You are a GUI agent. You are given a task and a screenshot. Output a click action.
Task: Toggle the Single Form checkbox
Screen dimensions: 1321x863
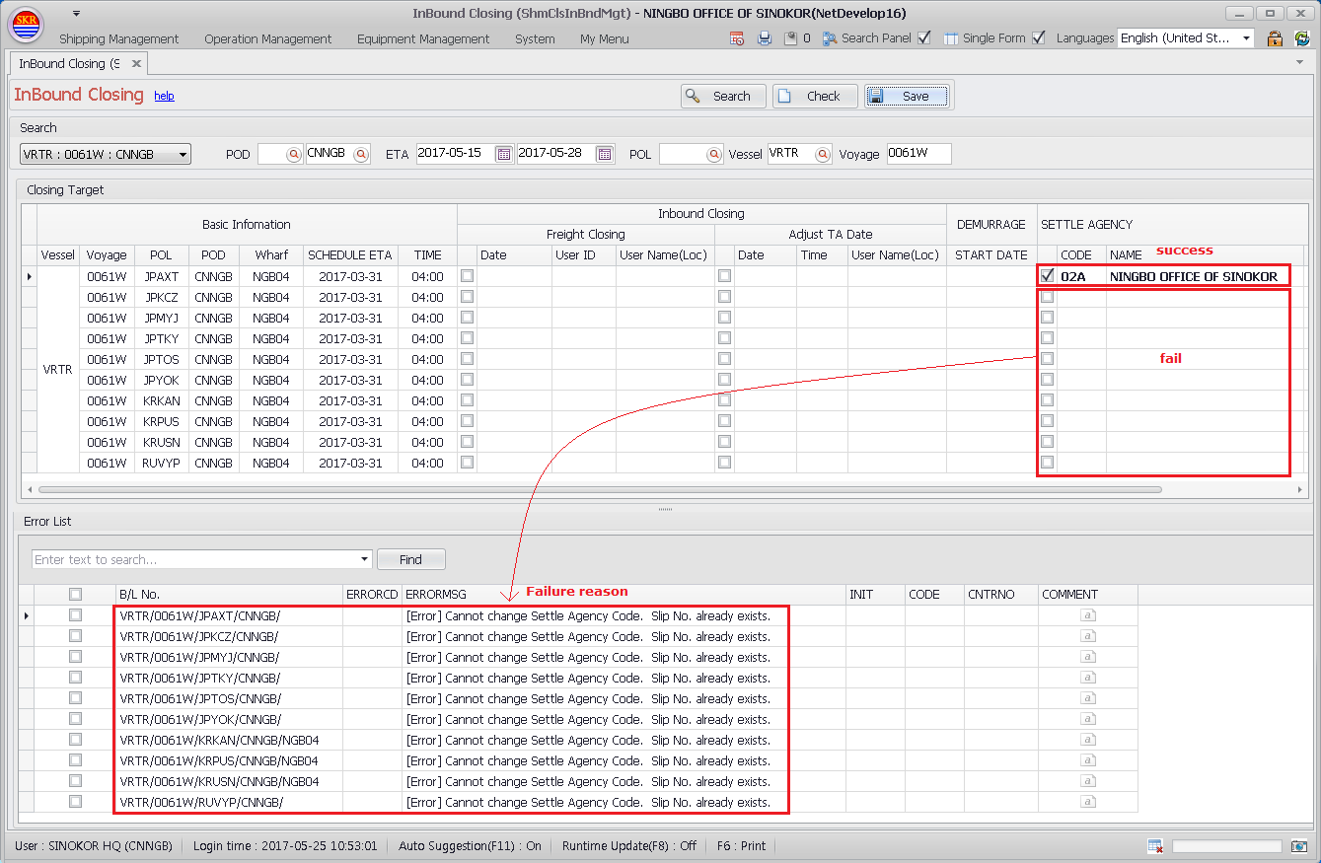click(x=1038, y=38)
